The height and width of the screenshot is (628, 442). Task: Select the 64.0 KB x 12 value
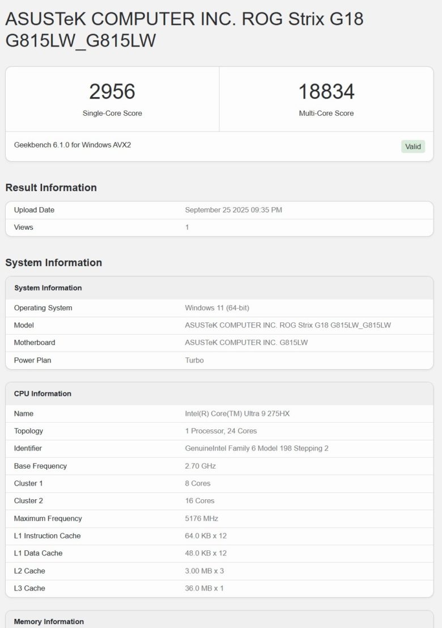pyautogui.click(x=206, y=536)
